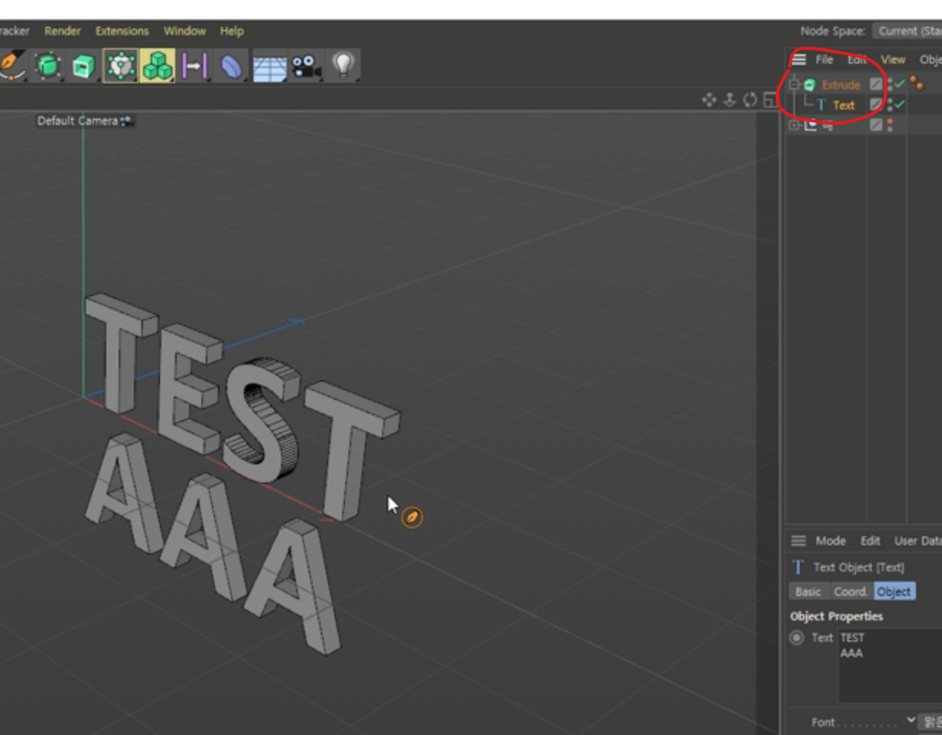Open Object Manager File menu

tap(824, 59)
